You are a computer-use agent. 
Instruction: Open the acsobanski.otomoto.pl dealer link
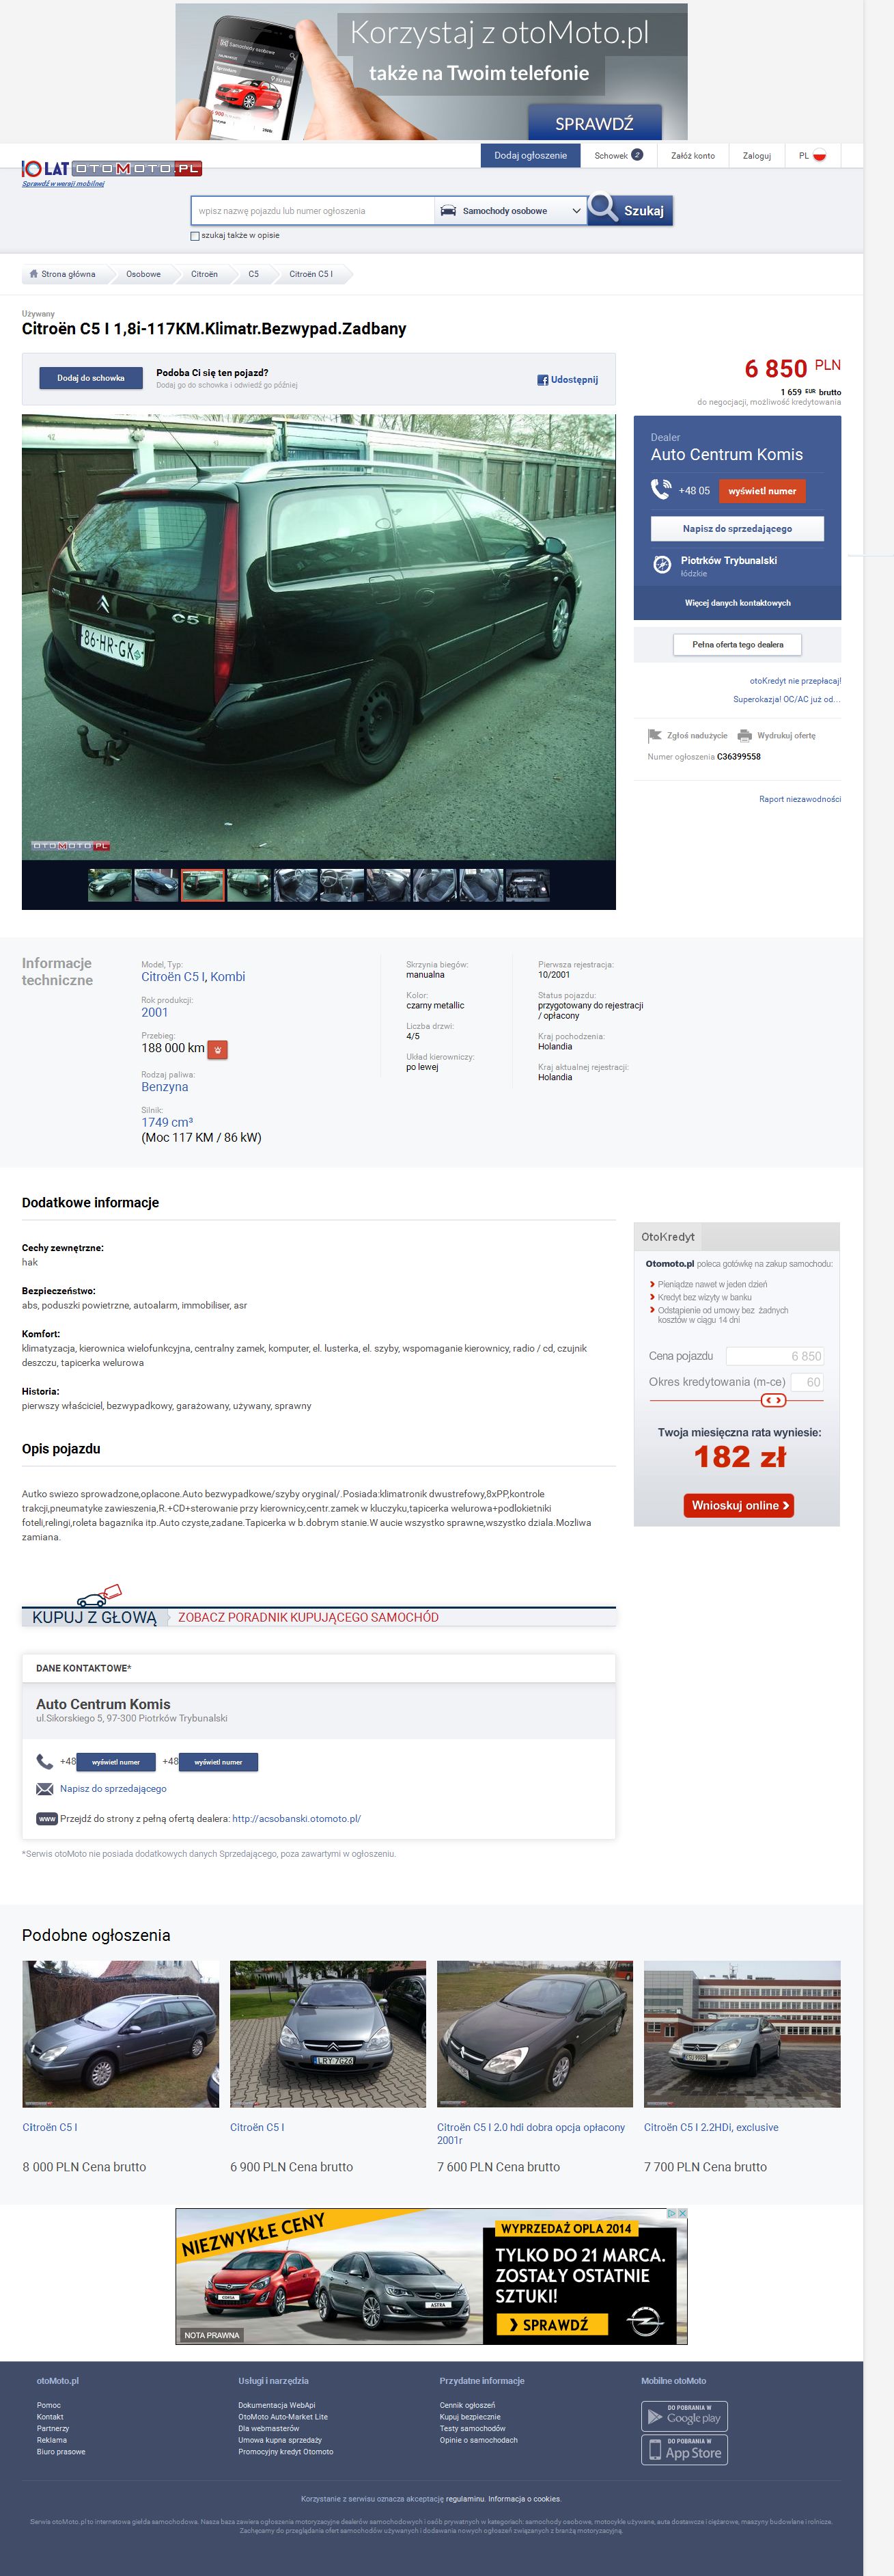(296, 1819)
